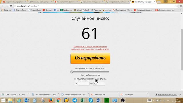Image resolution: width=183 pixels, height=103 pixels.
Task: Click the РУС language indicator
Action: click(x=168, y=100)
